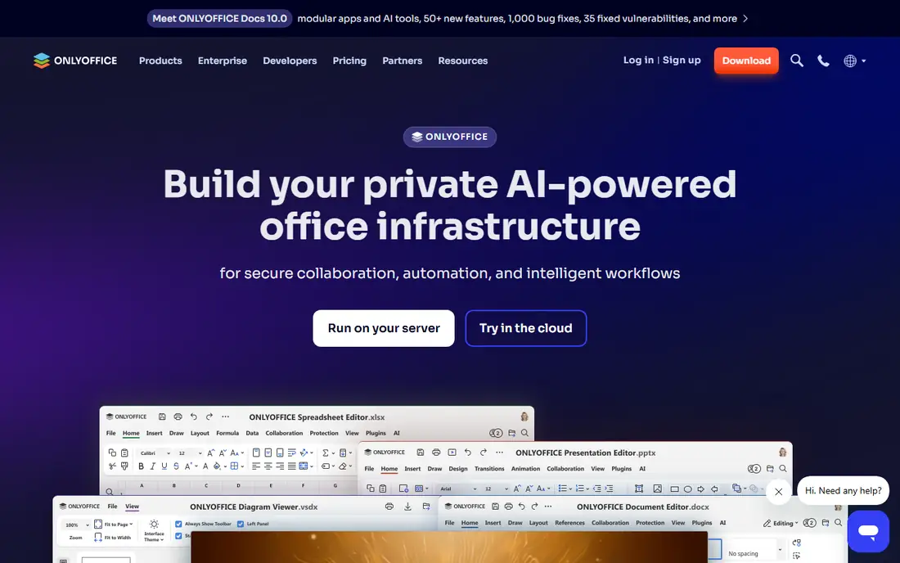Image resolution: width=900 pixels, height=563 pixels.
Task: Click Undo in Spreadsheet Editor title bar
Action: click(193, 417)
